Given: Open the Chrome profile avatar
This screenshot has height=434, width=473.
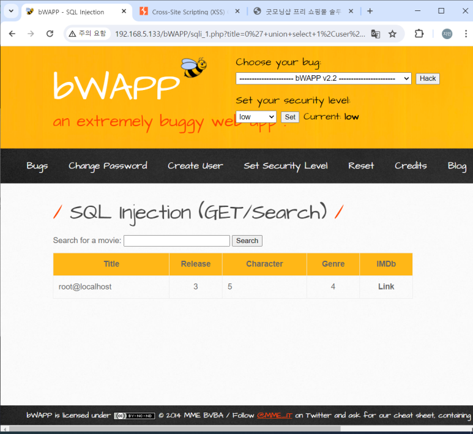Looking at the screenshot, I should (x=447, y=34).
